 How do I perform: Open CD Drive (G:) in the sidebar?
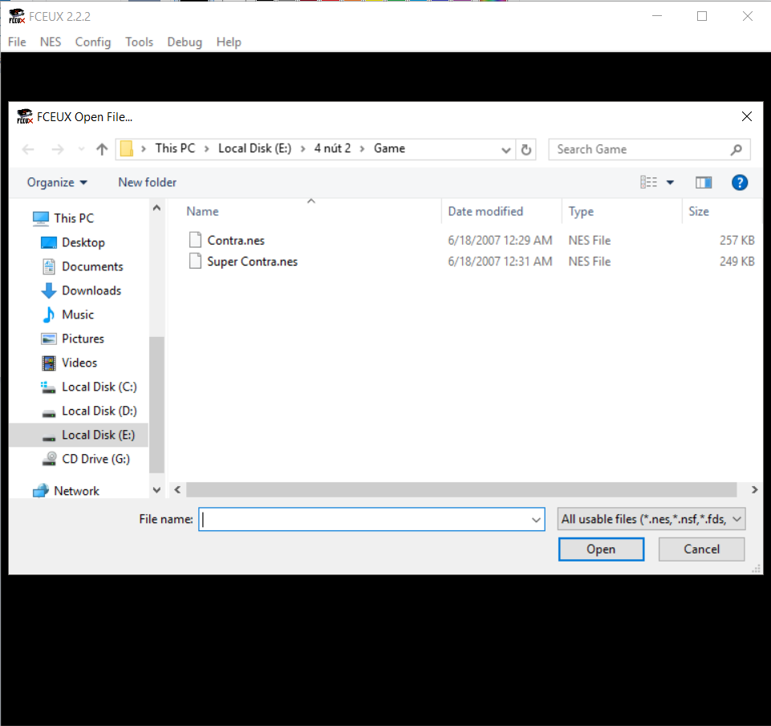95,459
